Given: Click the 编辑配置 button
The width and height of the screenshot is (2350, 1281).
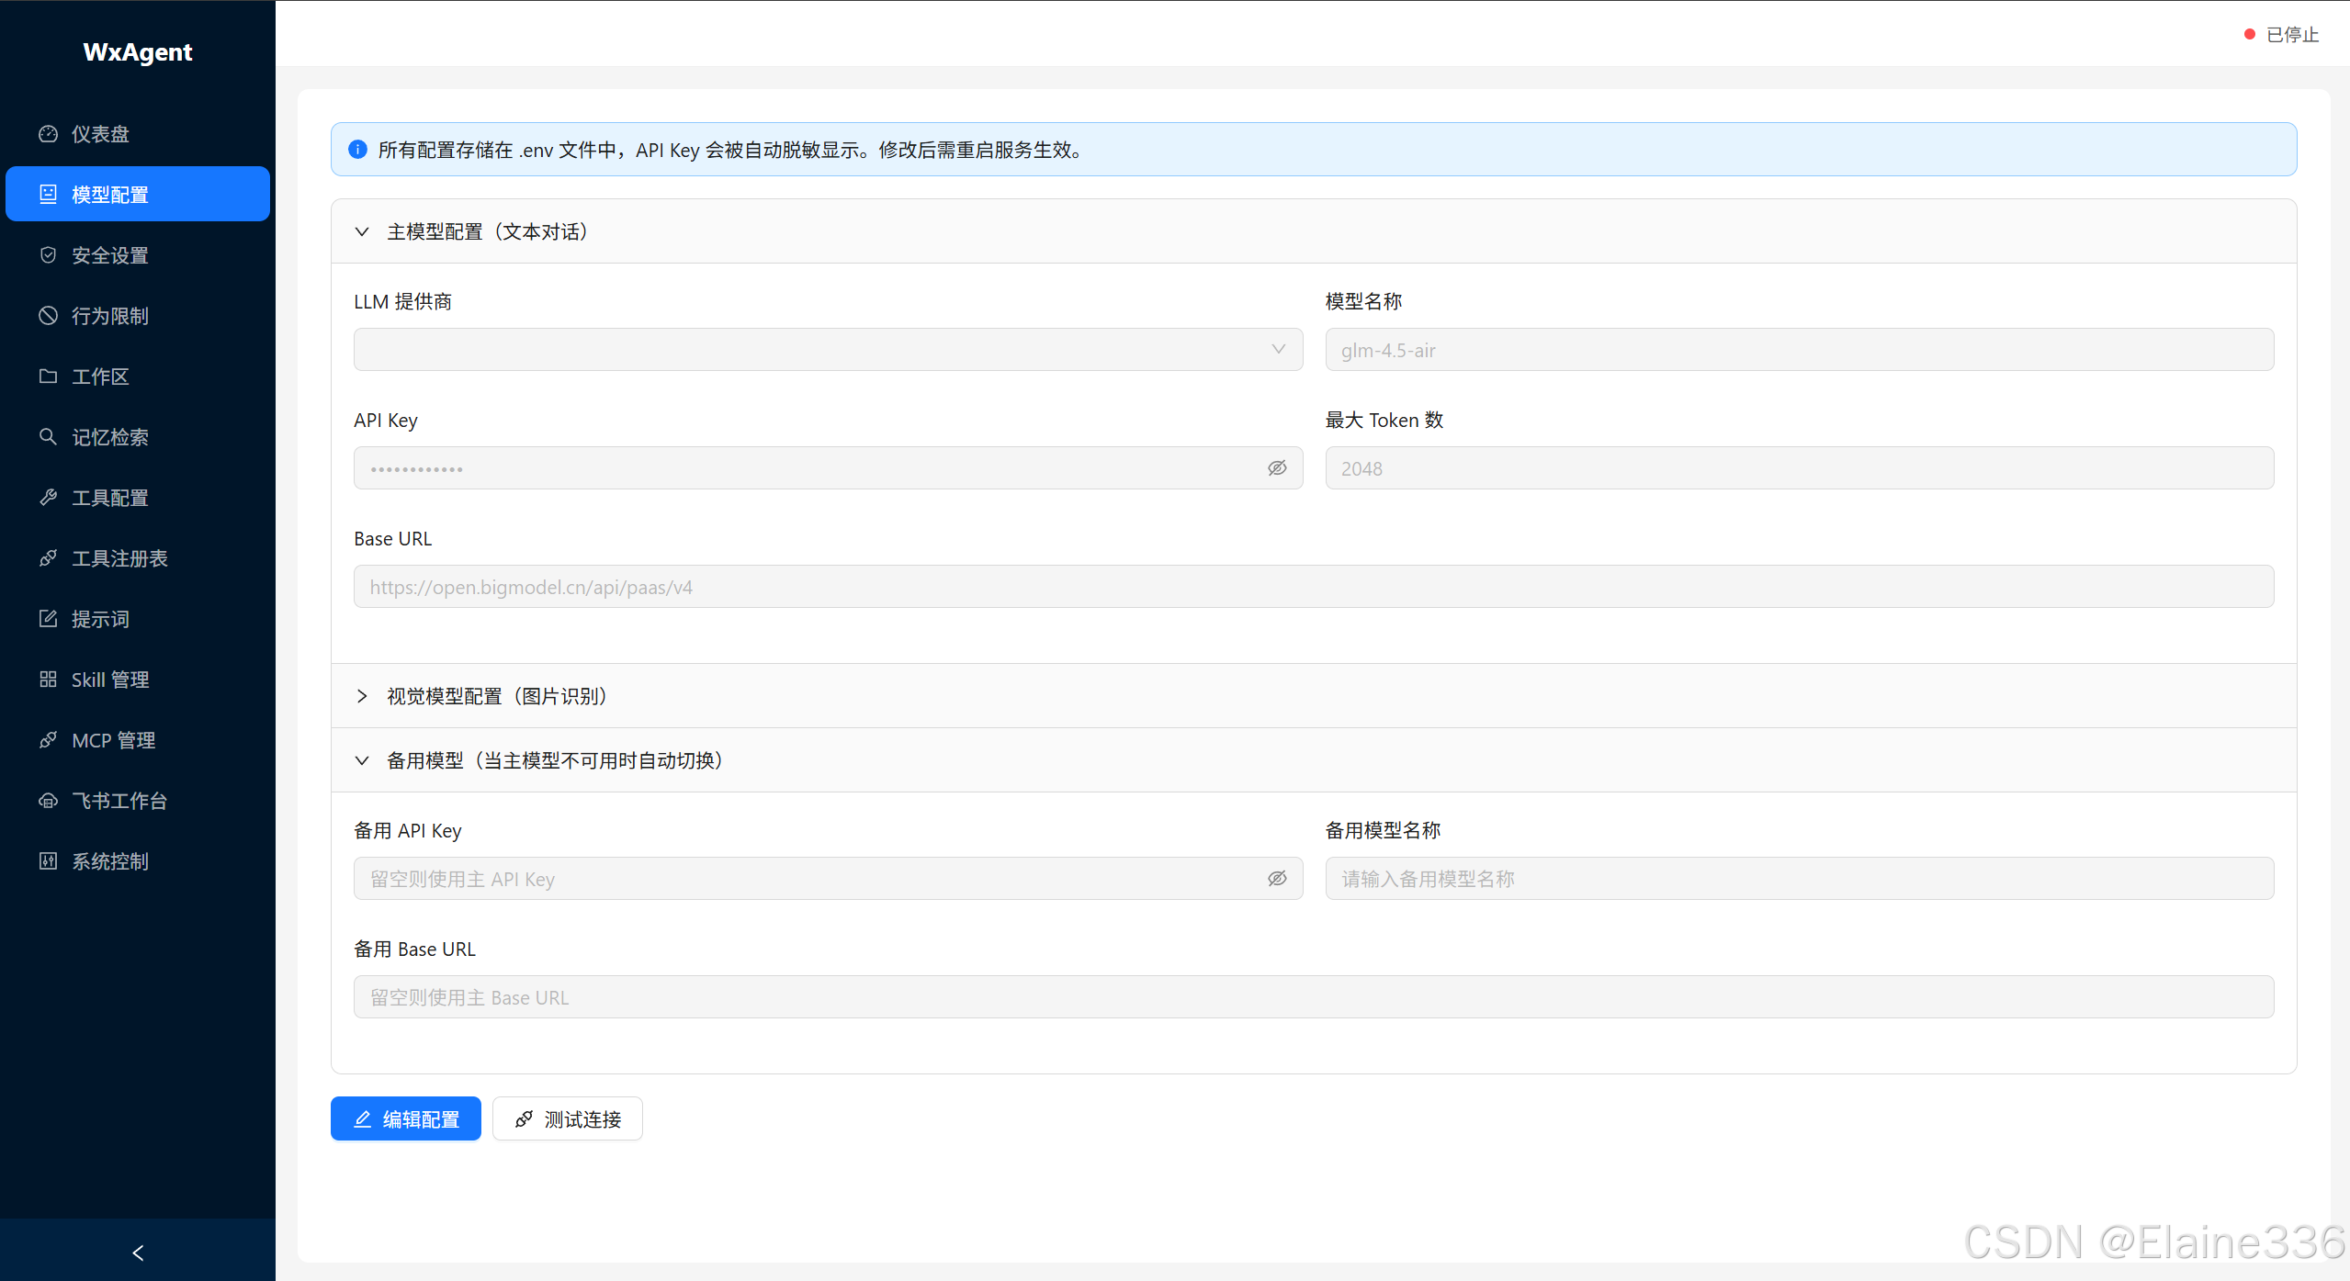Looking at the screenshot, I should coord(406,1118).
